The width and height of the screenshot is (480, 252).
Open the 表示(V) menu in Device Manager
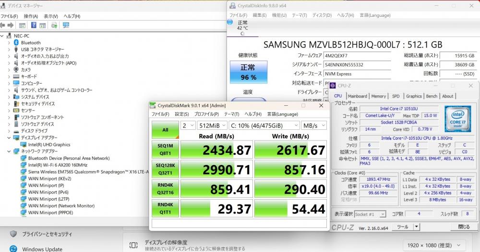[51, 16]
